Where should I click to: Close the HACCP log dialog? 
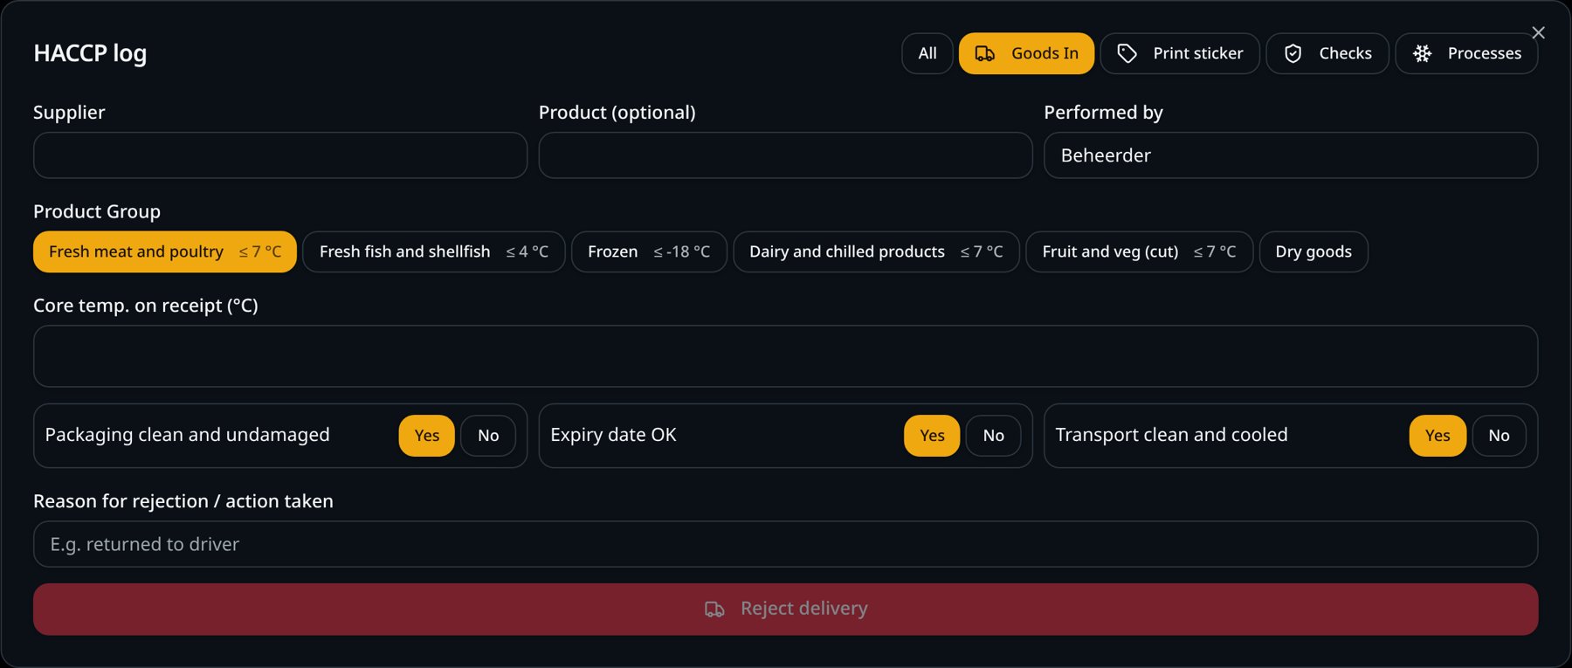[x=1538, y=32]
